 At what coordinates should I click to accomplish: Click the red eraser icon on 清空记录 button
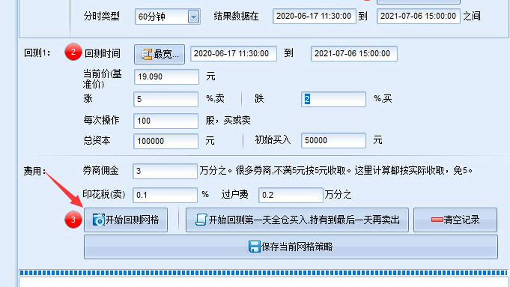coord(437,219)
